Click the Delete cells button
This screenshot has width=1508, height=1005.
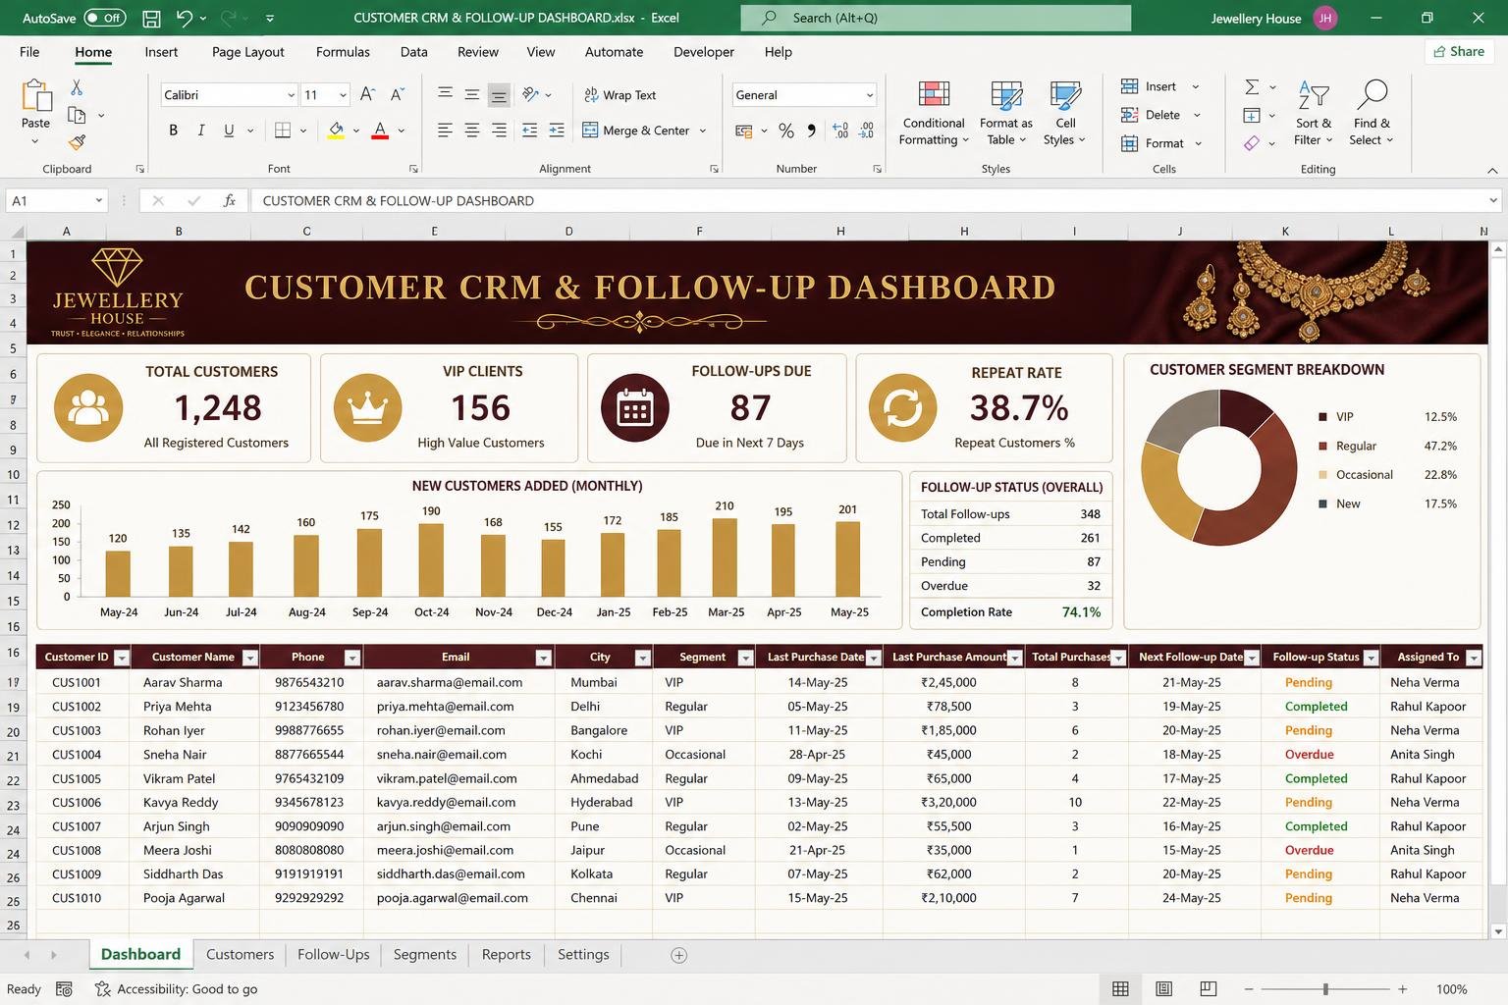(x=1151, y=115)
